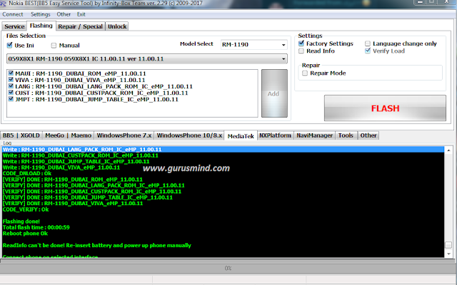Toggle Factory Settings checkbox

(x=301, y=43)
